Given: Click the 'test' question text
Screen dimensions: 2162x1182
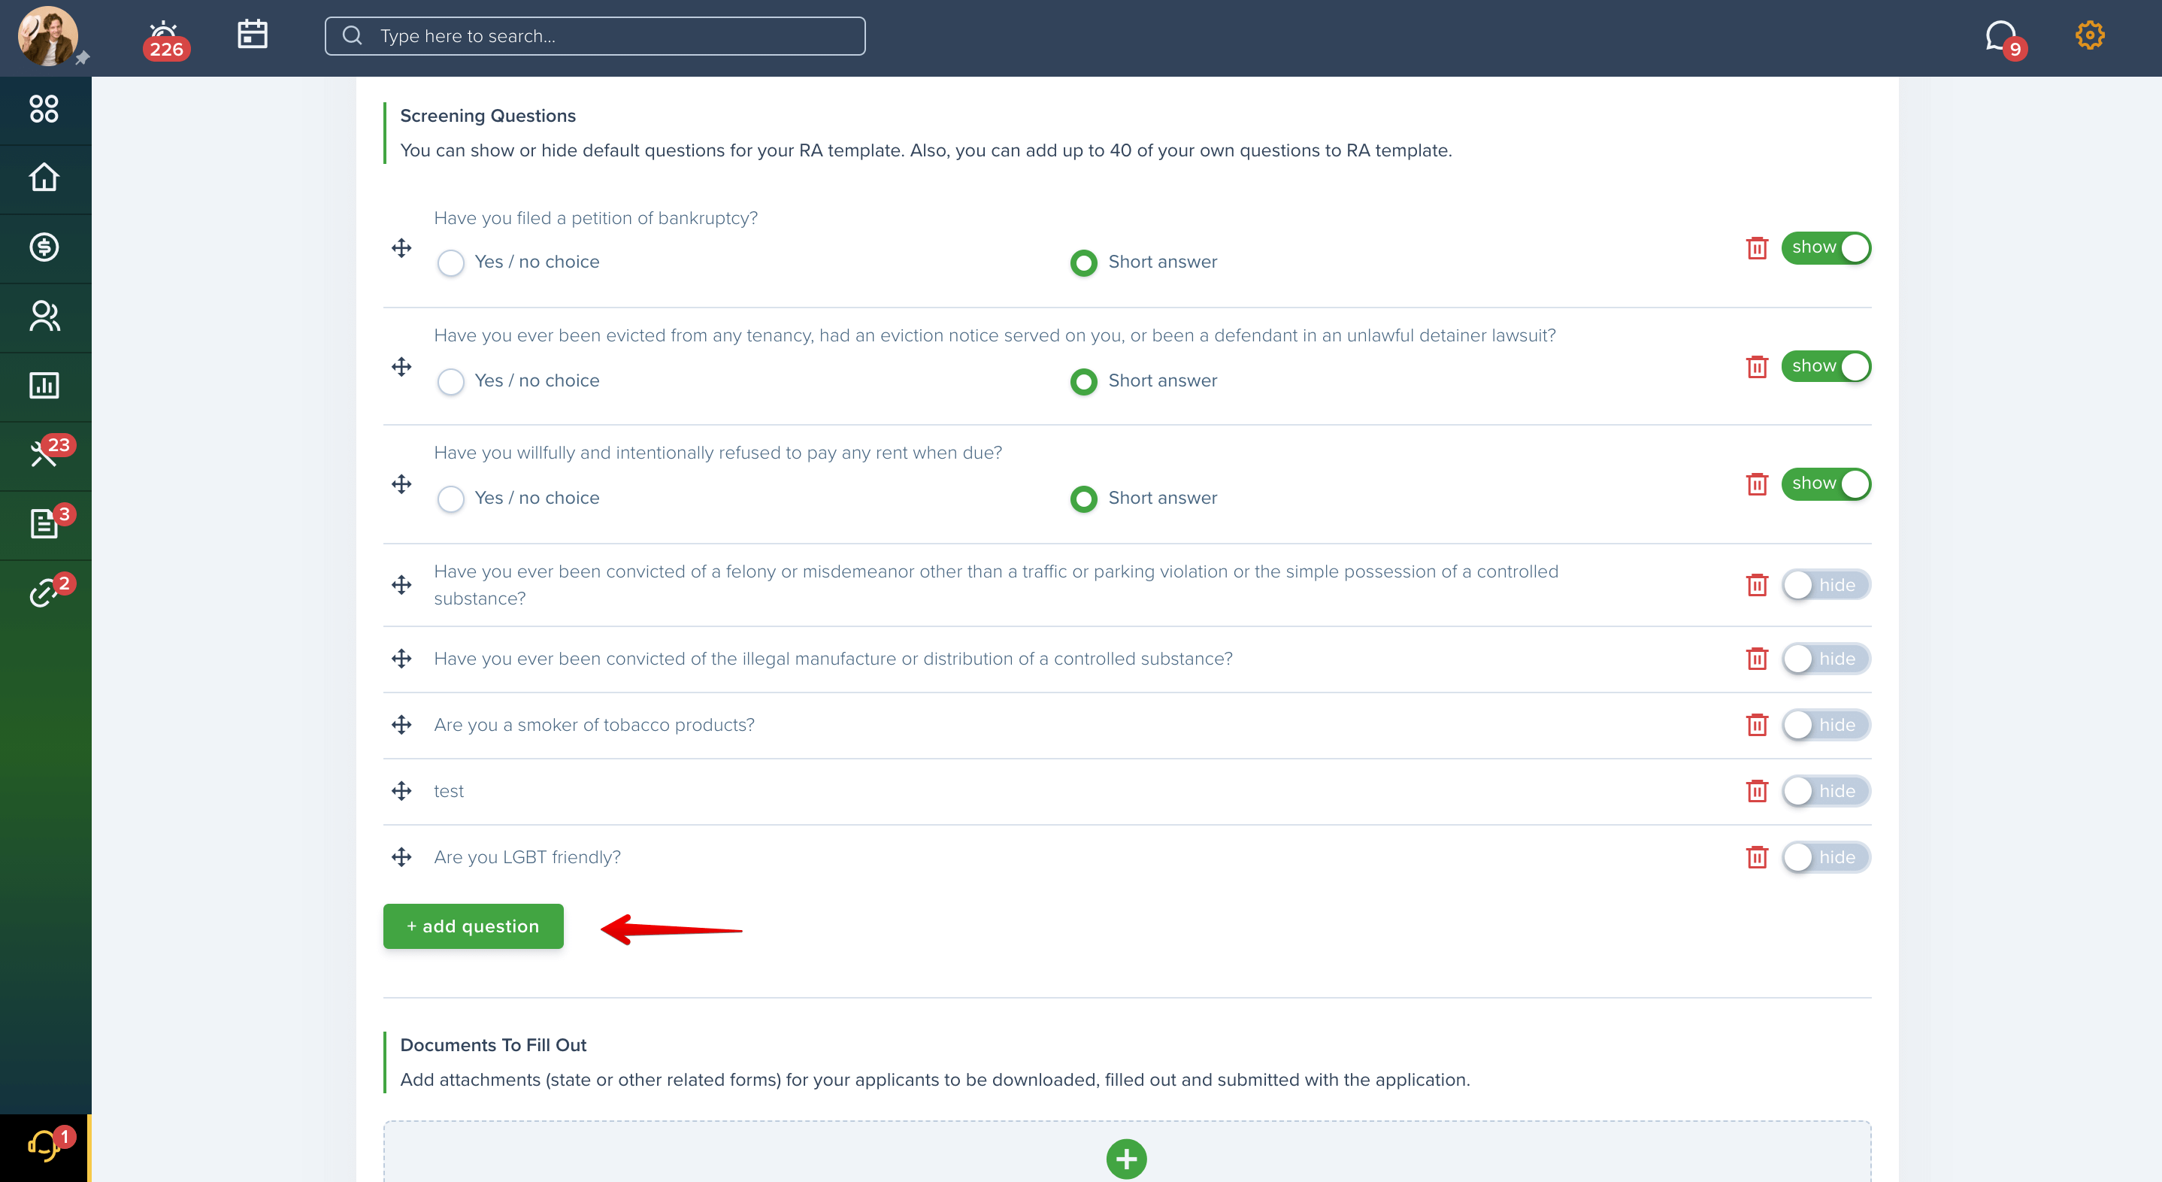Looking at the screenshot, I should coord(448,791).
